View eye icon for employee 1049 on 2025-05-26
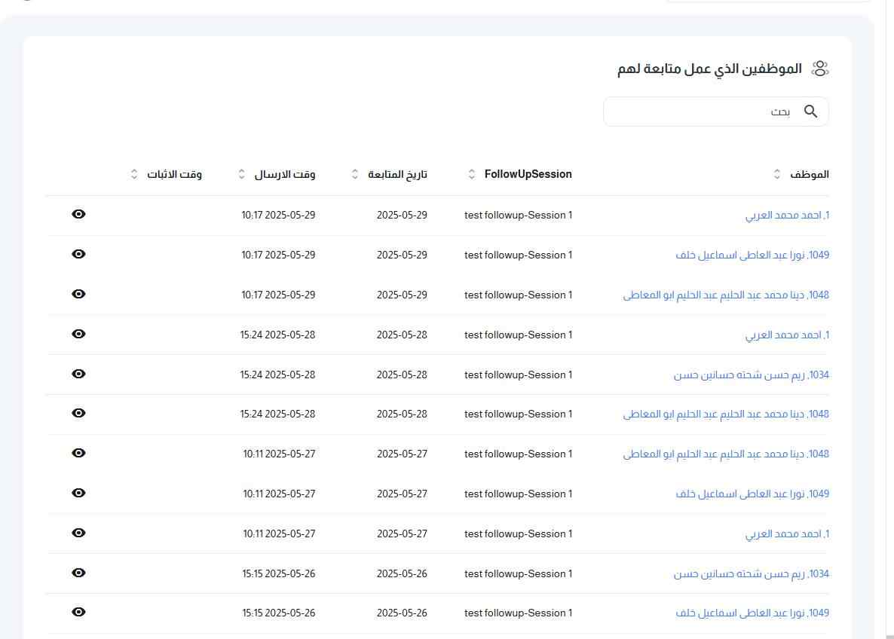The image size is (894, 639). pyautogui.click(x=78, y=612)
